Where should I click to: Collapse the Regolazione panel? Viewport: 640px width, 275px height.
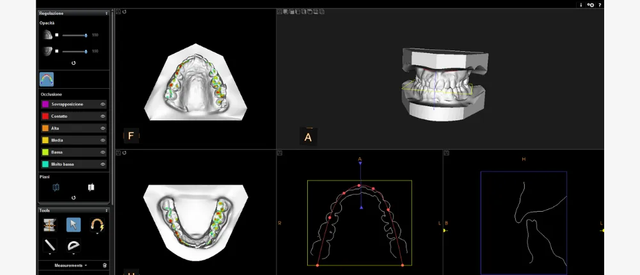coord(106,13)
